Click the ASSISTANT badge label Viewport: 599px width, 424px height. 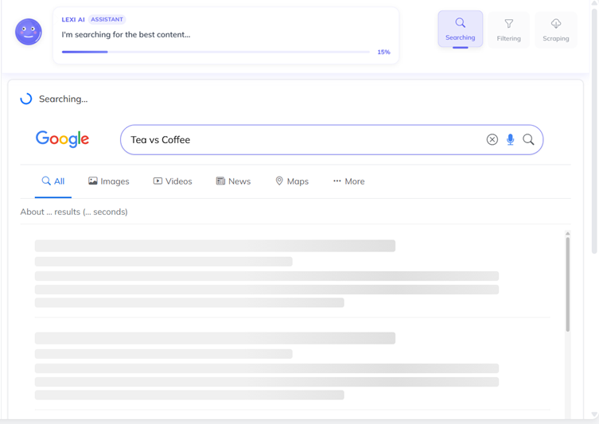coord(107,19)
